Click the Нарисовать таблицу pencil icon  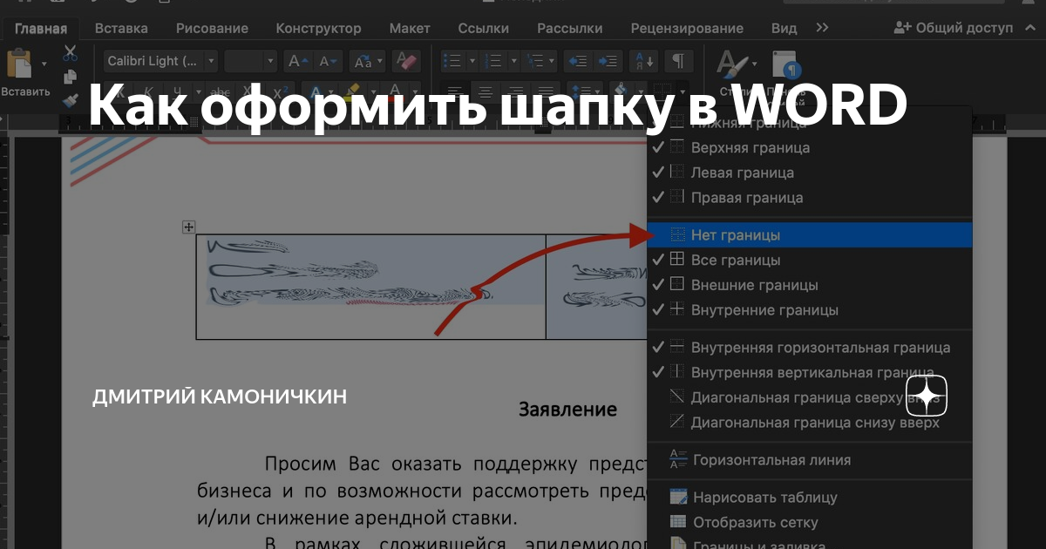(x=678, y=498)
